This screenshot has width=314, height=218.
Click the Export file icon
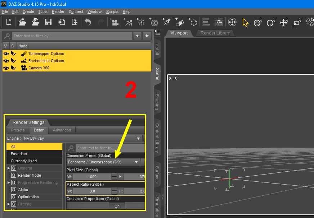point(75,22)
